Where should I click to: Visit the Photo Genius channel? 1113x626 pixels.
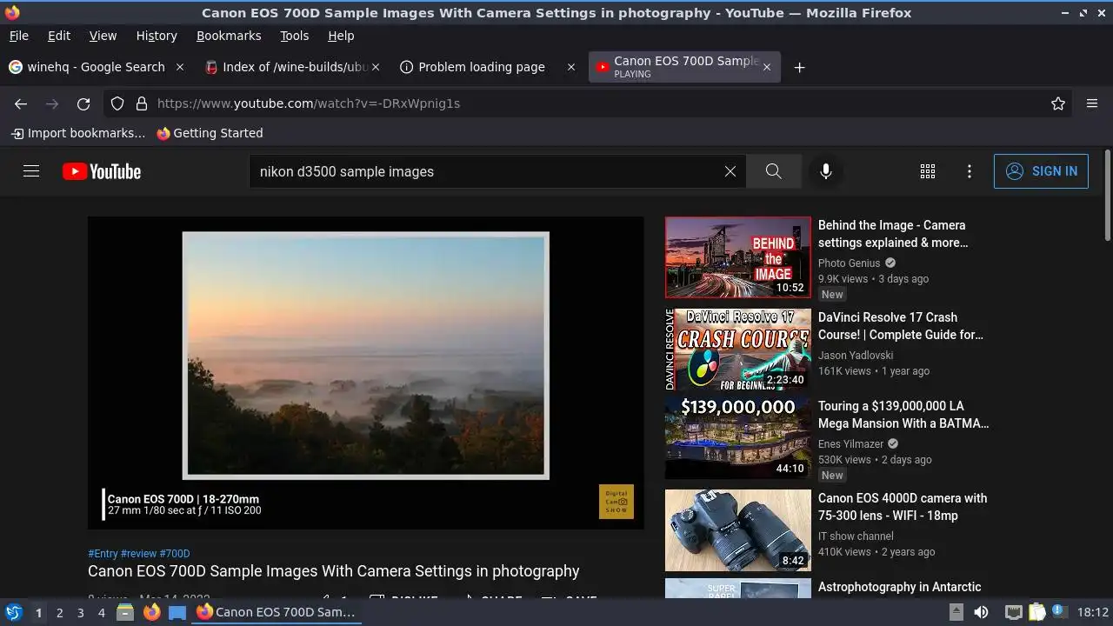(x=850, y=263)
